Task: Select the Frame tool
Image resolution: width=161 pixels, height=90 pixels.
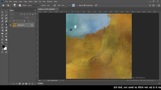Action: (6, 18)
